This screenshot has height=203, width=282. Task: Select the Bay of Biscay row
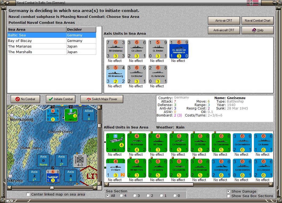point(52,41)
